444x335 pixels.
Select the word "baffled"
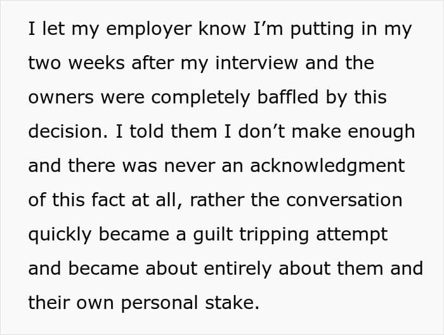(x=288, y=97)
